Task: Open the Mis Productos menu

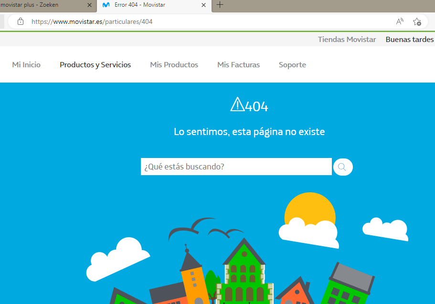Action: coord(174,65)
